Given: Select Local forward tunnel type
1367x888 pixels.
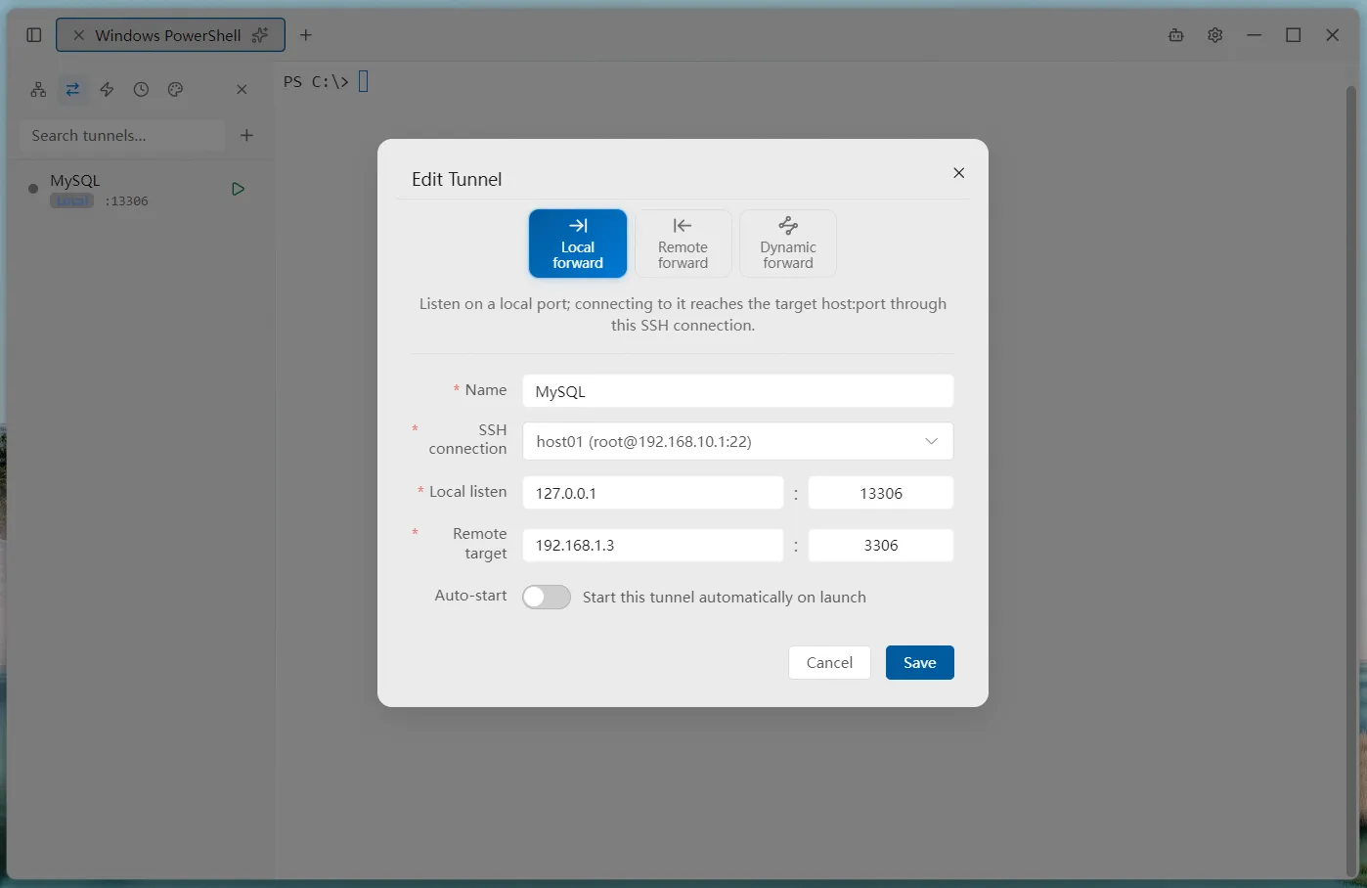Looking at the screenshot, I should [x=578, y=244].
